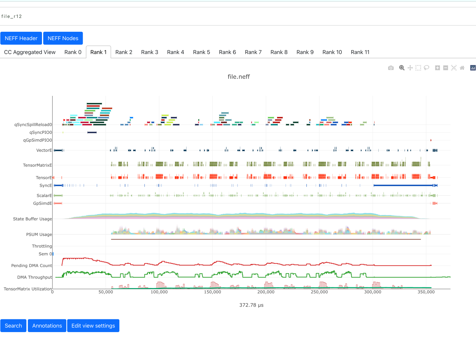Reset axes with the home icon
476x338 pixels.
pyautogui.click(x=462, y=68)
